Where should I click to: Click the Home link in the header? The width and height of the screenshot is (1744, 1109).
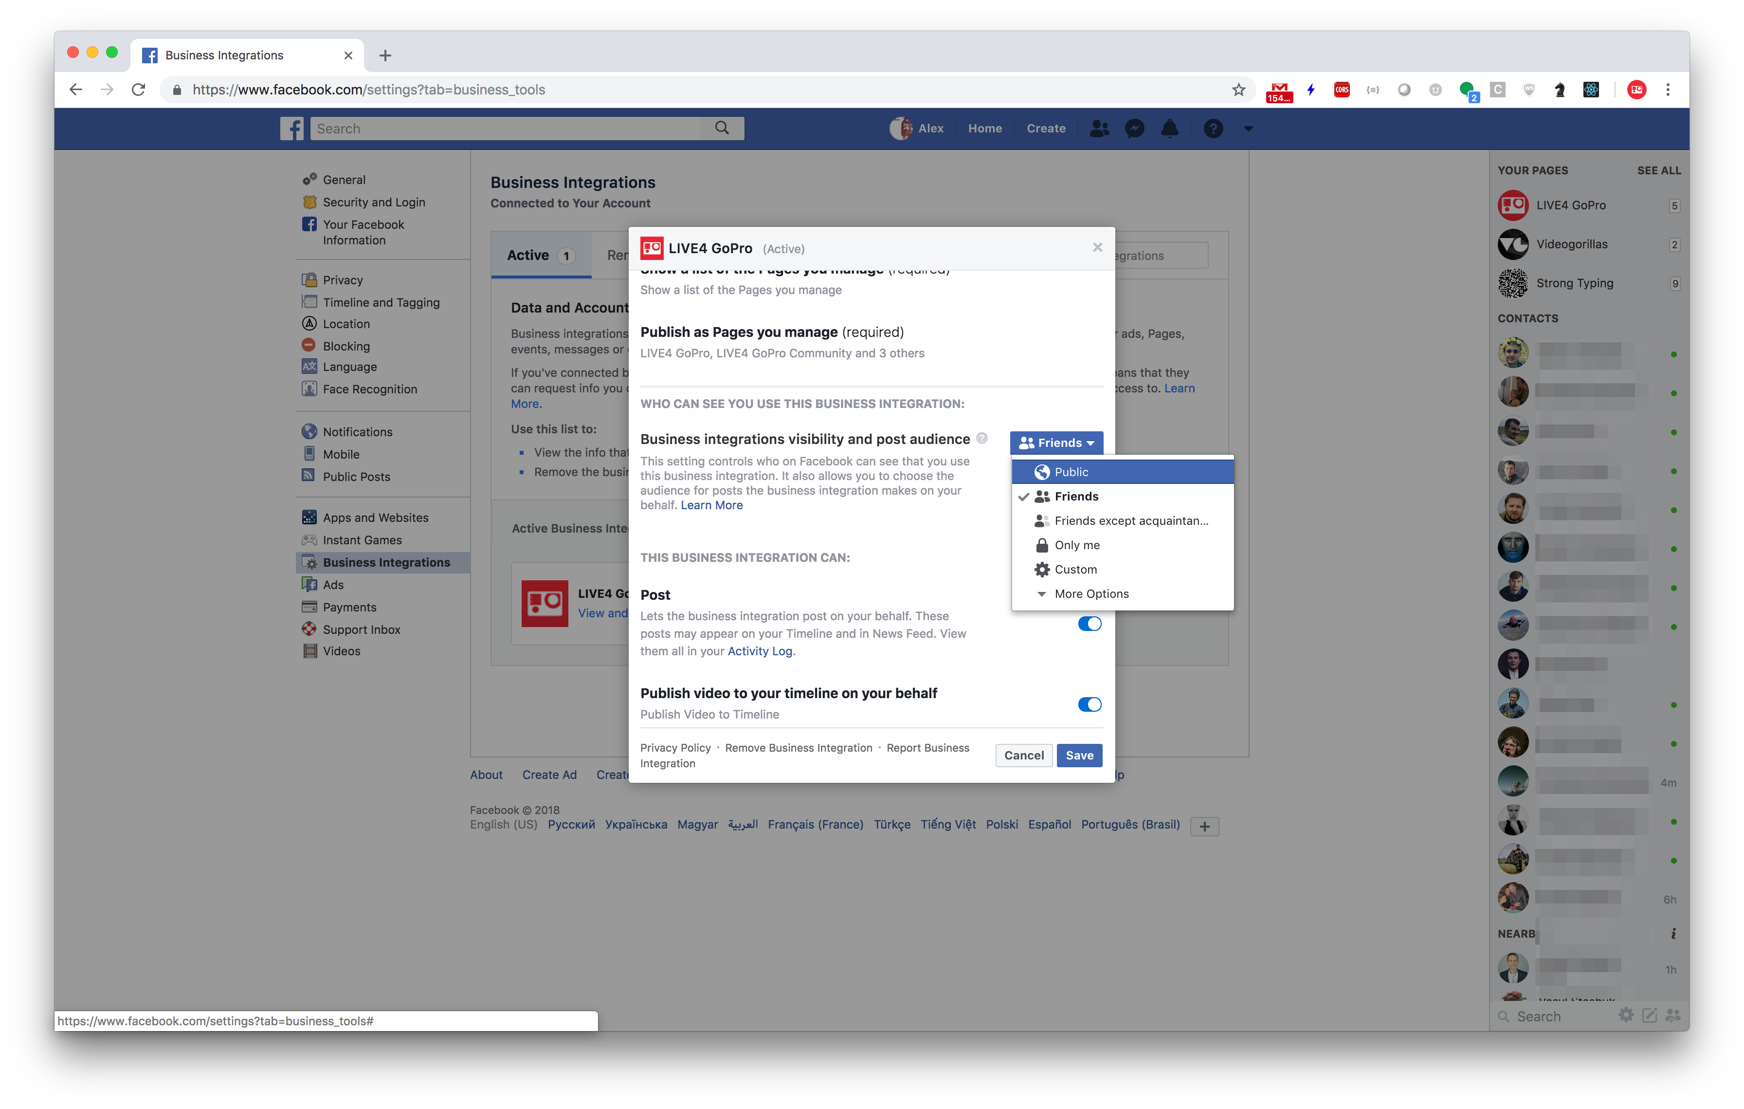click(x=985, y=128)
